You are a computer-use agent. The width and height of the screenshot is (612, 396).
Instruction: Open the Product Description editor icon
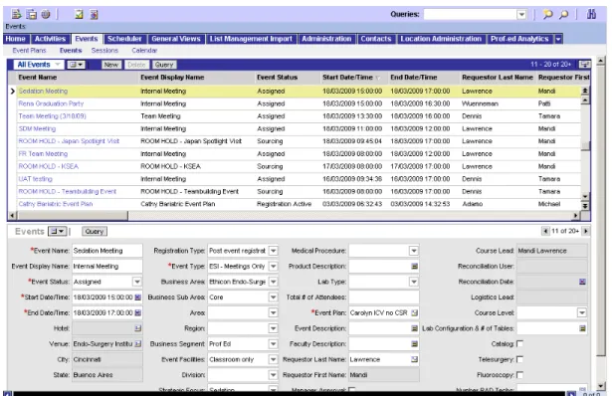click(x=415, y=266)
